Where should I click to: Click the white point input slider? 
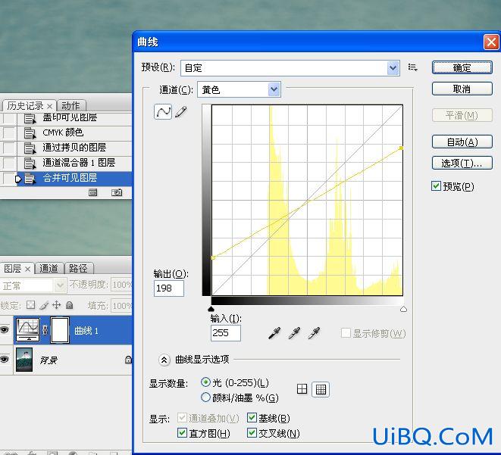(403, 309)
